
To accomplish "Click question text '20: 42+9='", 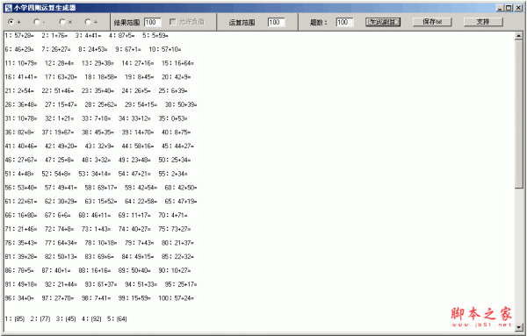I will (x=177, y=77).
